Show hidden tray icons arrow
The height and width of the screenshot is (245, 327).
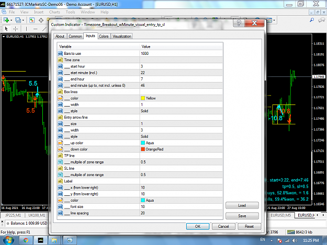[x=272, y=241]
